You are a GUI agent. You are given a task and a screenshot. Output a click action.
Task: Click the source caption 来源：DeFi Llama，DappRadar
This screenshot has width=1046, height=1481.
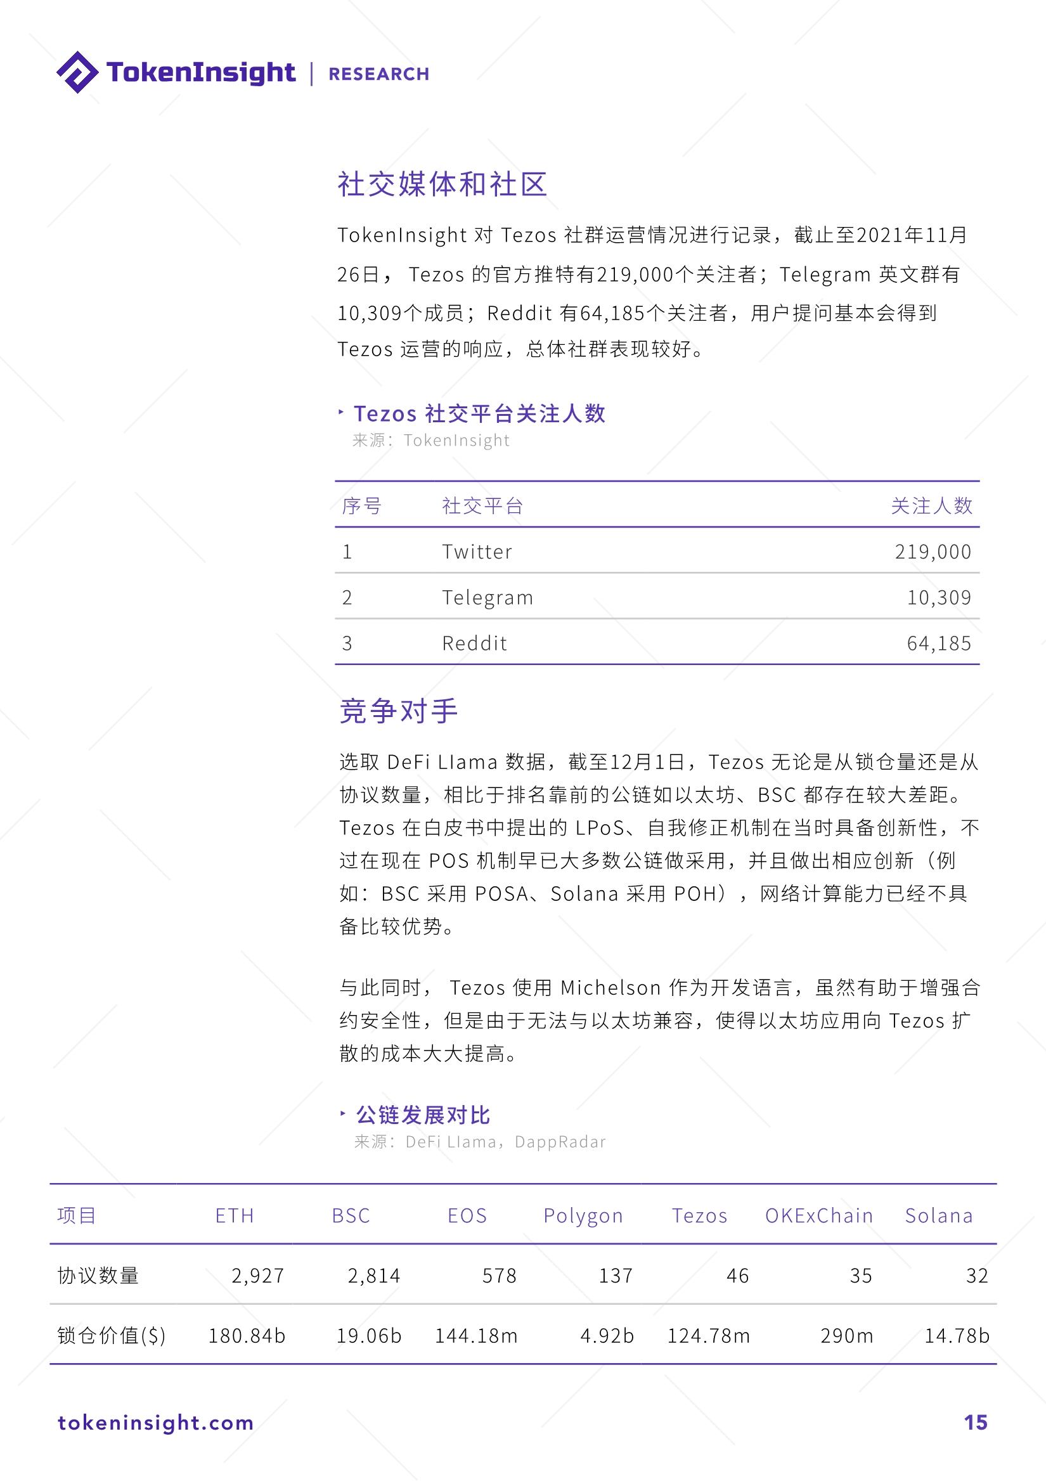(x=480, y=1142)
